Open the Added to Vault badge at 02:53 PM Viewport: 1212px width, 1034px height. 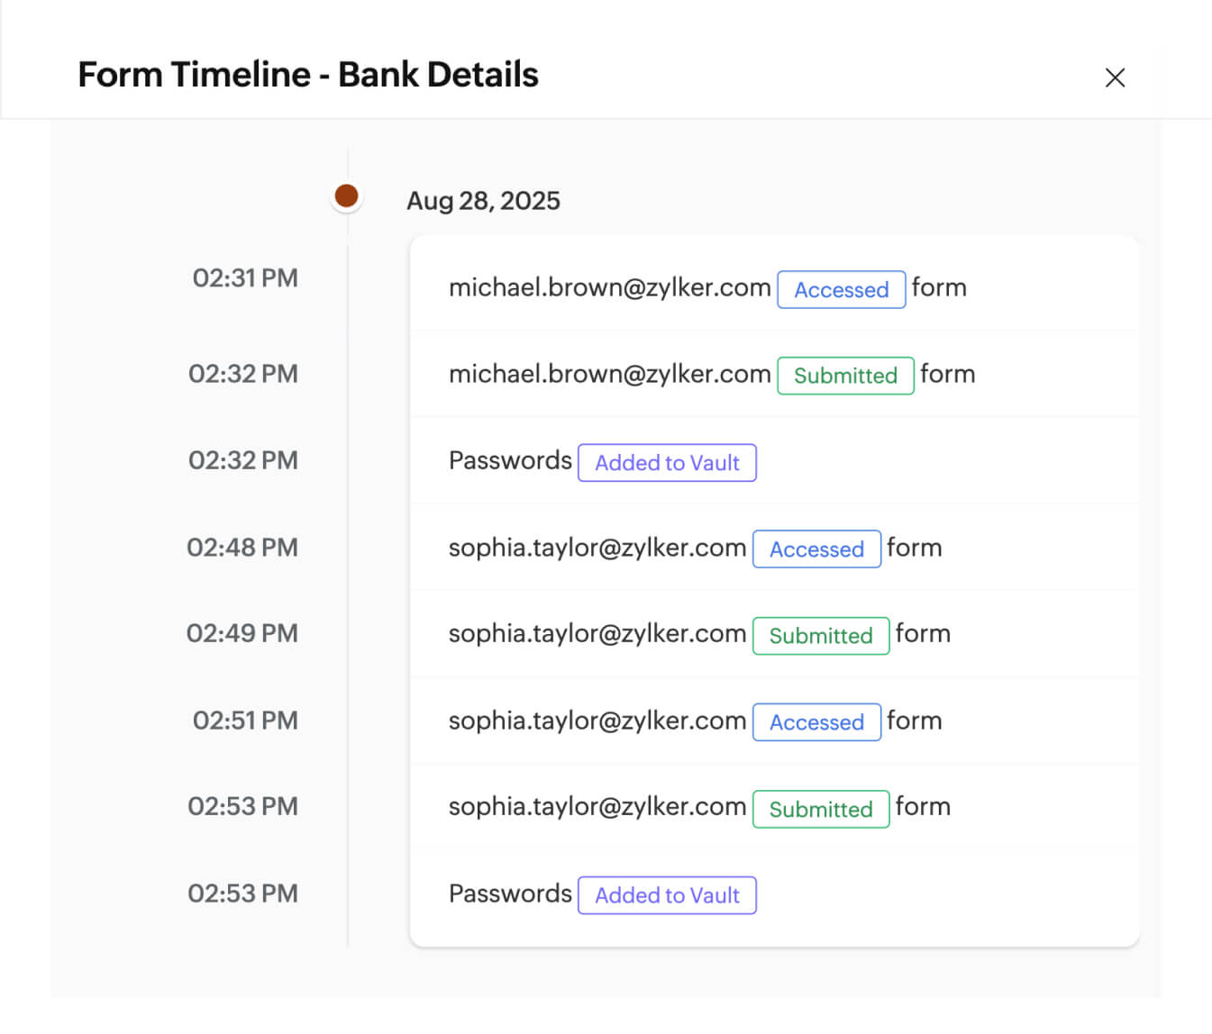[667, 895]
